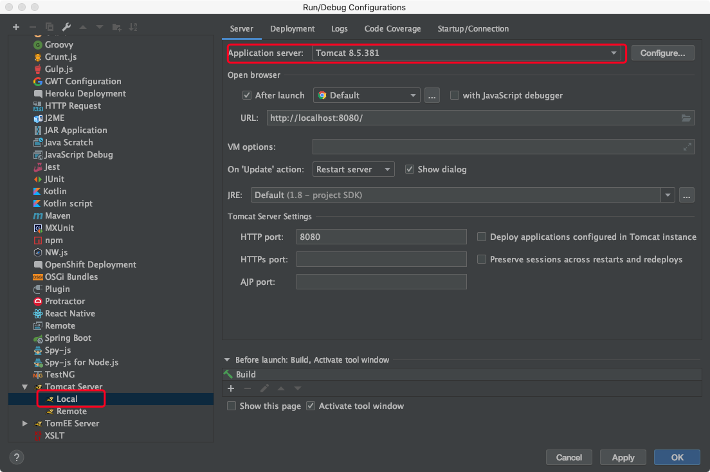
Task: Open the JRE dropdown arrow
Action: click(x=668, y=195)
